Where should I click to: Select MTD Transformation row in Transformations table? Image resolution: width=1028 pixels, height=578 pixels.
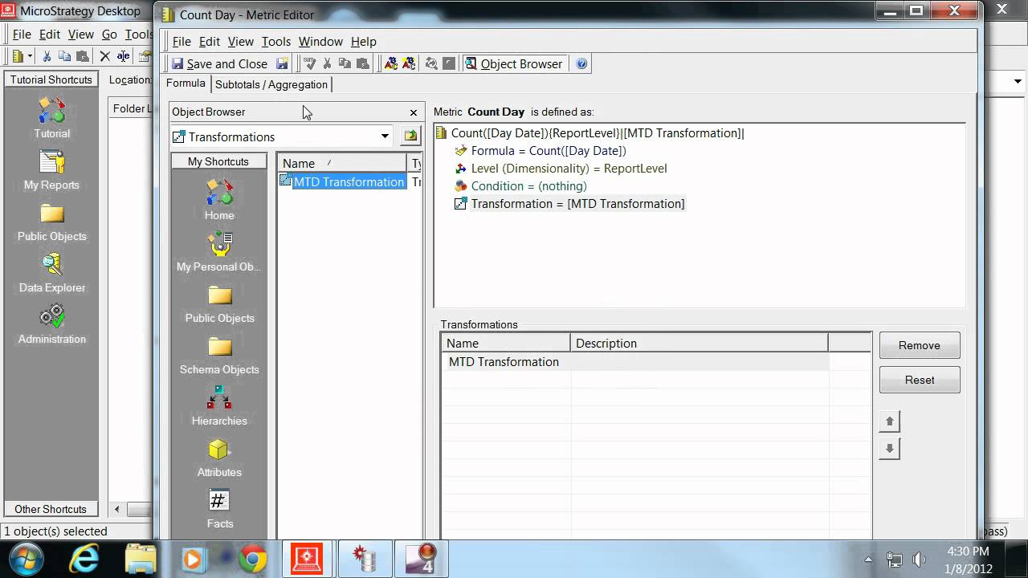635,362
